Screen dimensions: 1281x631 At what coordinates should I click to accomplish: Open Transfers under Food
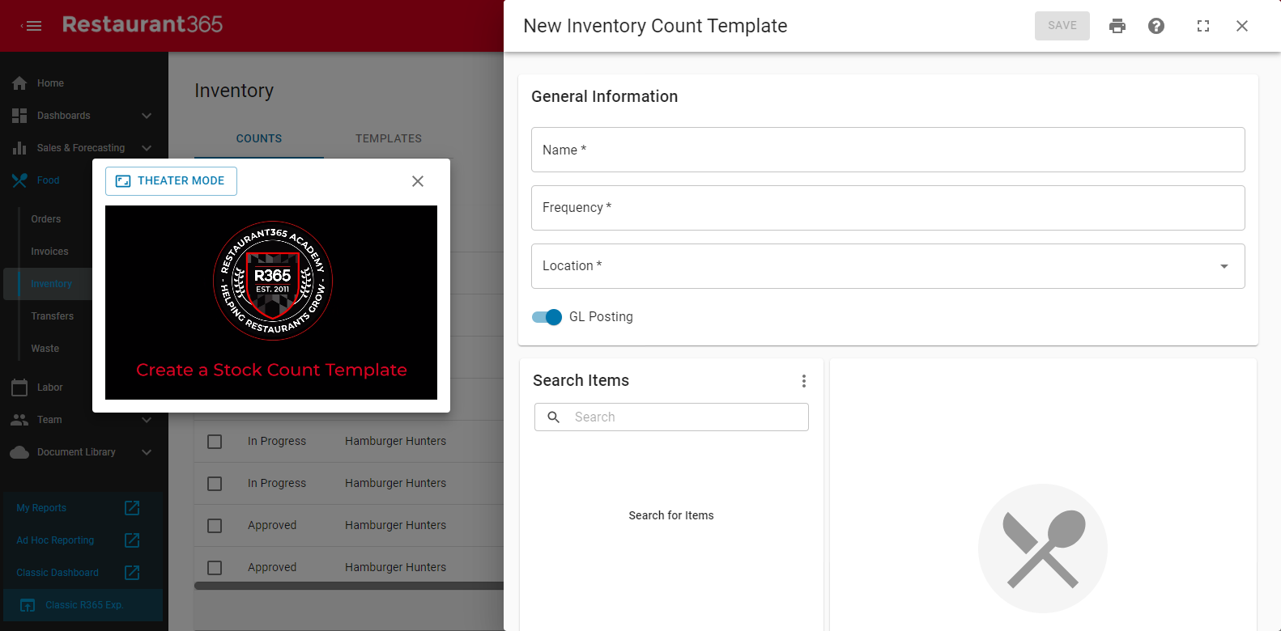(x=53, y=316)
